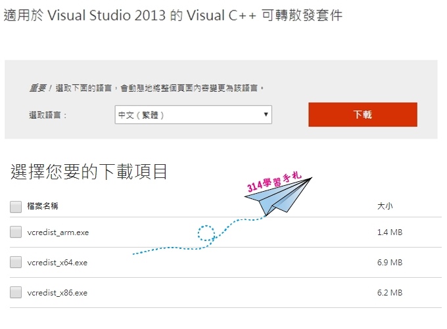Viewport: 447px width, 329px height.
Task: Tick the vcredist_x64.exe checkbox
Action: point(16,262)
